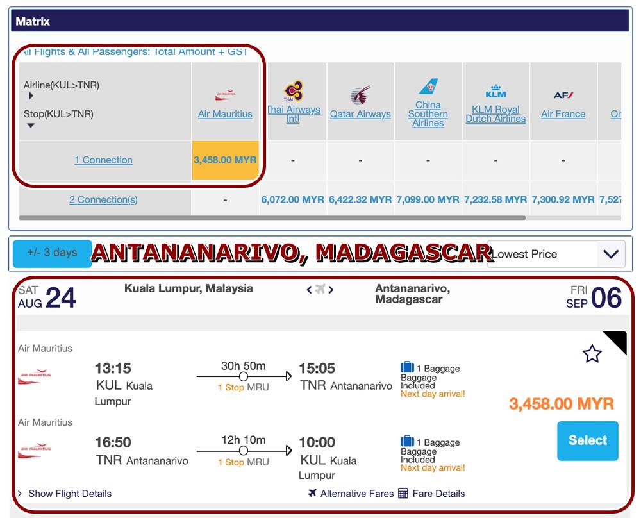This screenshot has width=641, height=518.
Task: Click the Alternative Fares plane icon
Action: pyautogui.click(x=312, y=492)
